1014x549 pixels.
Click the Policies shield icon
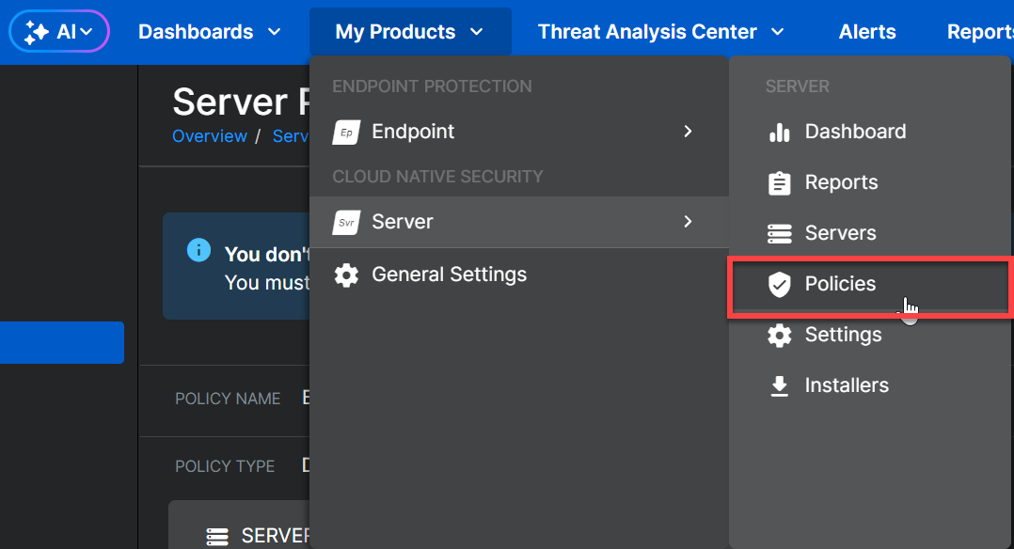point(779,285)
